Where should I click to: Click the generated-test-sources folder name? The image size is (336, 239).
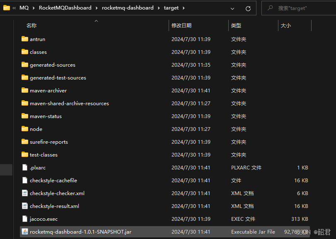[x=58, y=78]
